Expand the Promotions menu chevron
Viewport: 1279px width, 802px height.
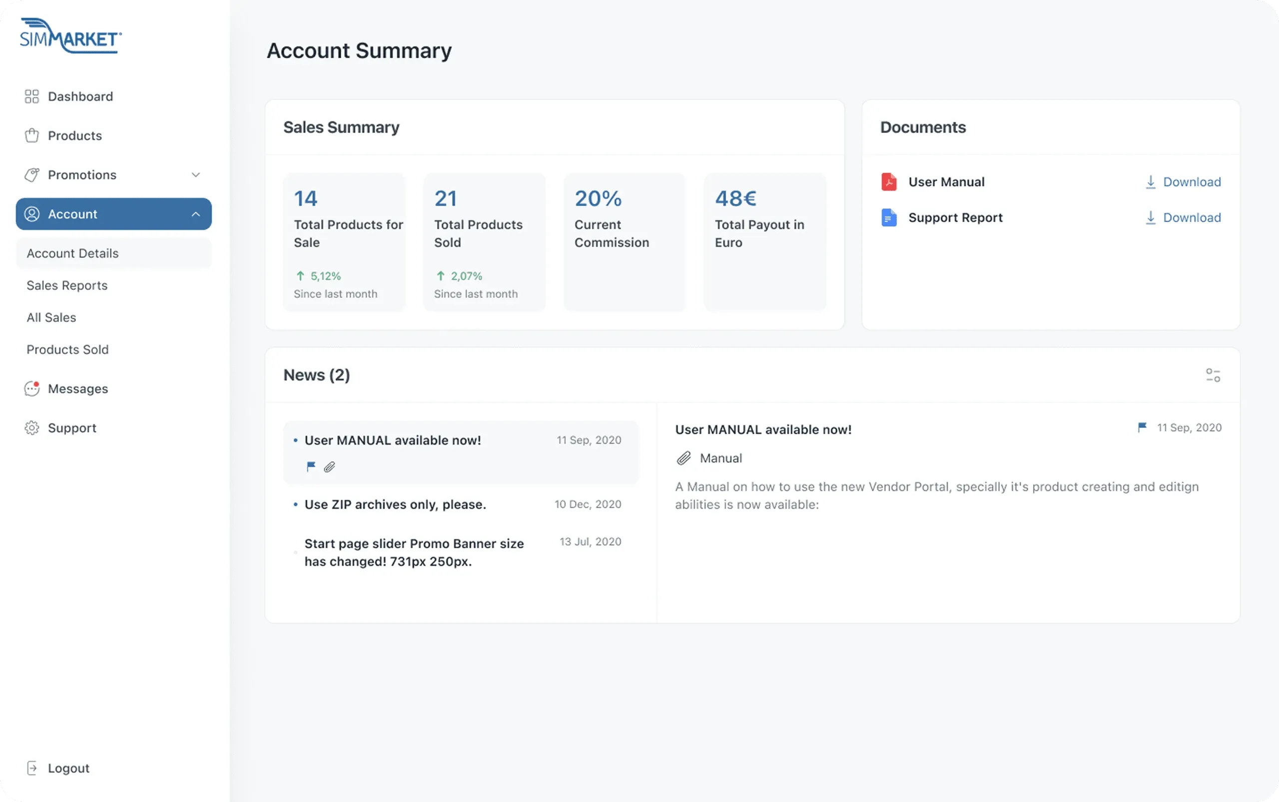tap(196, 175)
